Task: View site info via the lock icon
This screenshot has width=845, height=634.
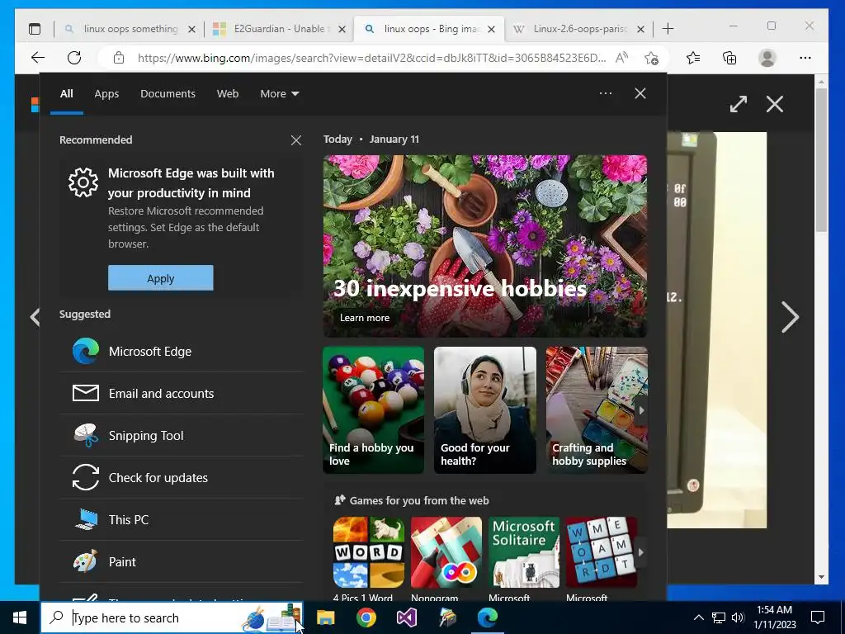Action: [x=119, y=58]
